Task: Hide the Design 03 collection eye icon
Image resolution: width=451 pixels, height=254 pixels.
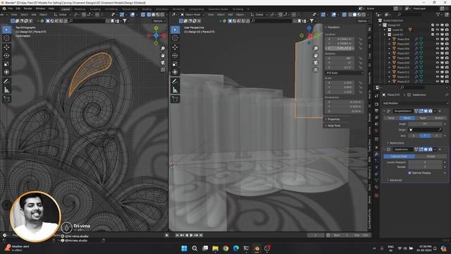Action: (437, 25)
